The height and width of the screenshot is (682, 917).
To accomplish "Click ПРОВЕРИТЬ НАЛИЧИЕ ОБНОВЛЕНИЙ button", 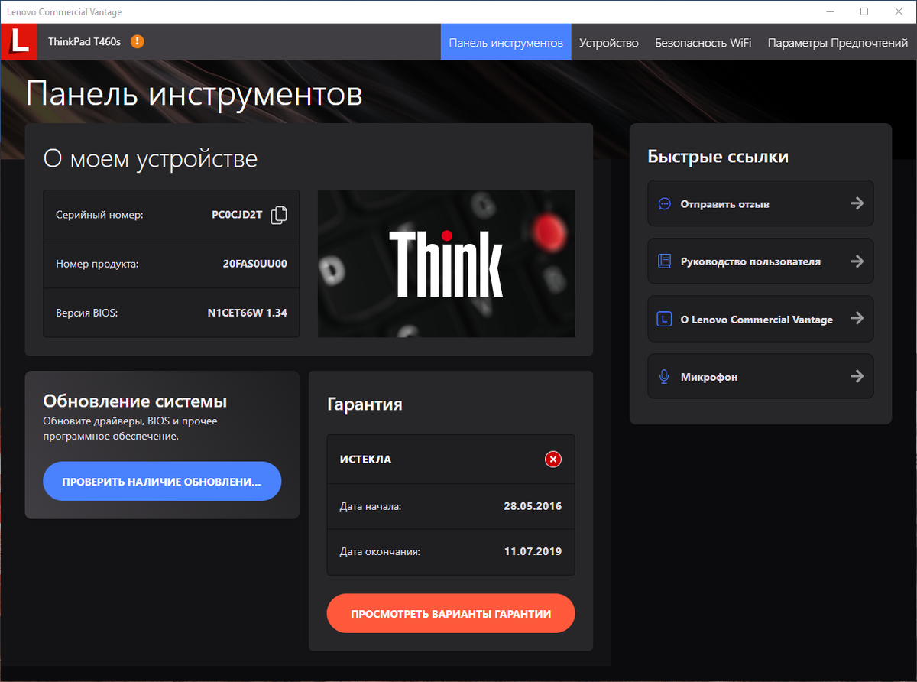I will coord(162,482).
